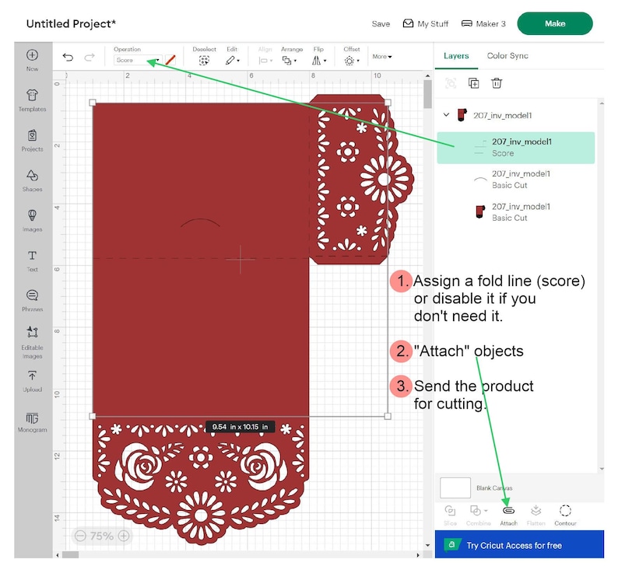Redo the last action

90,58
